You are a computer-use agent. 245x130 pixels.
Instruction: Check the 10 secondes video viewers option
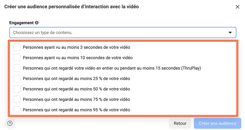point(17,58)
